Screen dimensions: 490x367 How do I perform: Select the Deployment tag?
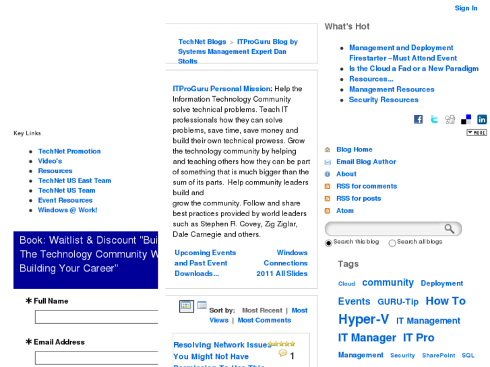[442, 283]
